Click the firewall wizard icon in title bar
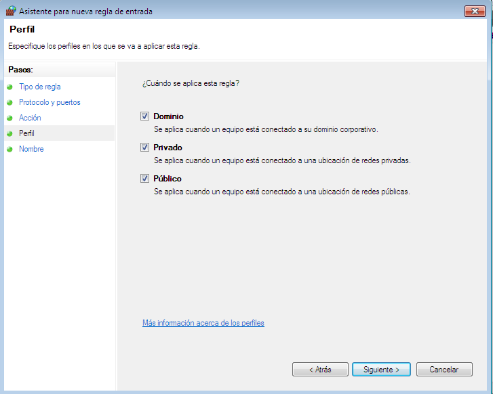 point(10,11)
